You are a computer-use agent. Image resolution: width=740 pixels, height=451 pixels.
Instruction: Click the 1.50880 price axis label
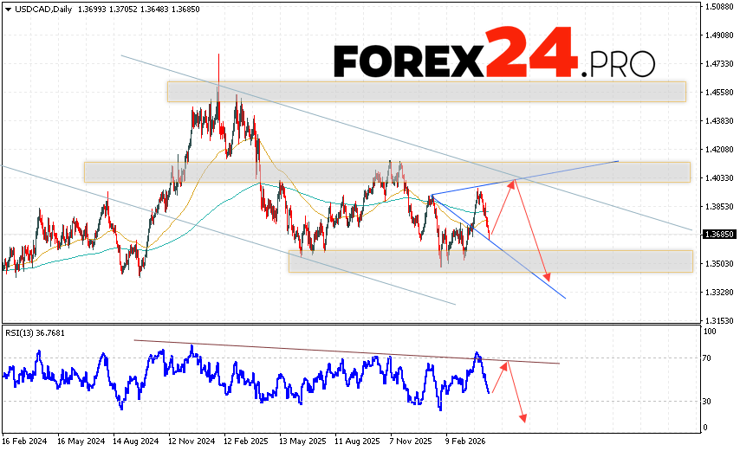719,8
